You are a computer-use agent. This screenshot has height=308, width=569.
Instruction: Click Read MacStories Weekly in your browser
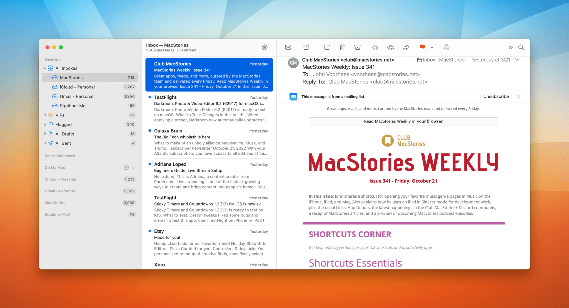pos(403,121)
